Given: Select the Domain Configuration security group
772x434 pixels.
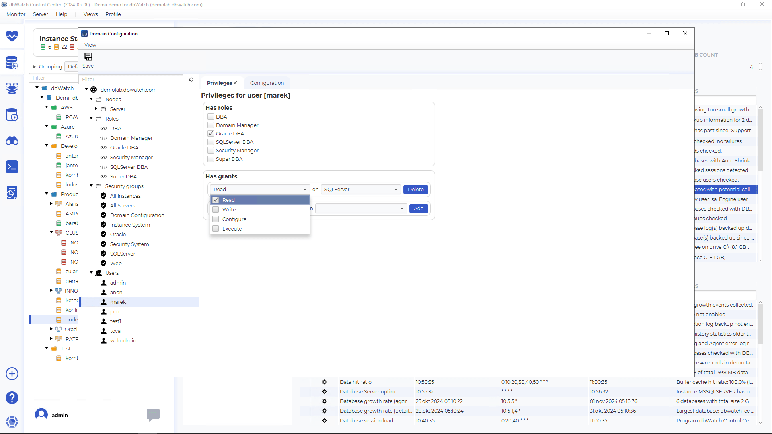Looking at the screenshot, I should 137,215.
